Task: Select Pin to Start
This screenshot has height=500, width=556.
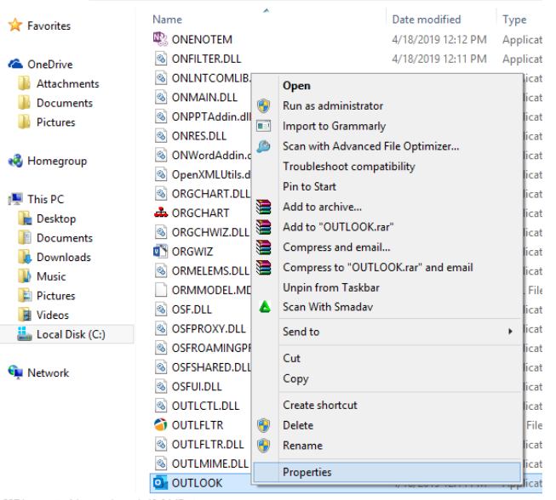Action: click(x=309, y=186)
